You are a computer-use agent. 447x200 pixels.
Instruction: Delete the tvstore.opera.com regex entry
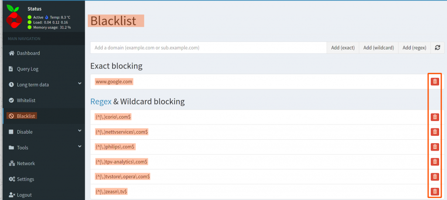[x=435, y=176]
